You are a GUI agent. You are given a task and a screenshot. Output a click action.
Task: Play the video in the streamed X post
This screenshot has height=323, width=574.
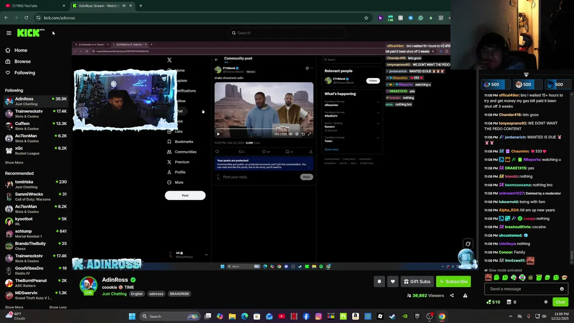[x=218, y=134]
